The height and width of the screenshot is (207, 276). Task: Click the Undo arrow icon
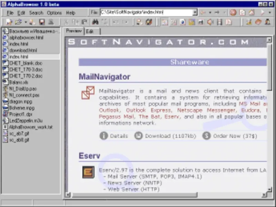click(115, 22)
